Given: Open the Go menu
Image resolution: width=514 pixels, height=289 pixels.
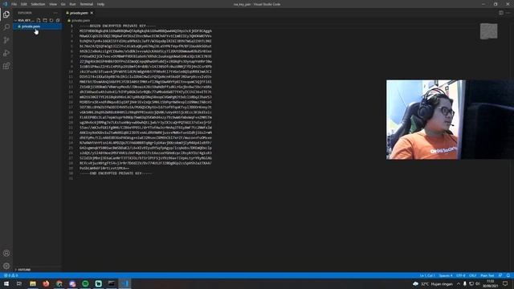Looking at the screenshot, I should click(x=63, y=4).
